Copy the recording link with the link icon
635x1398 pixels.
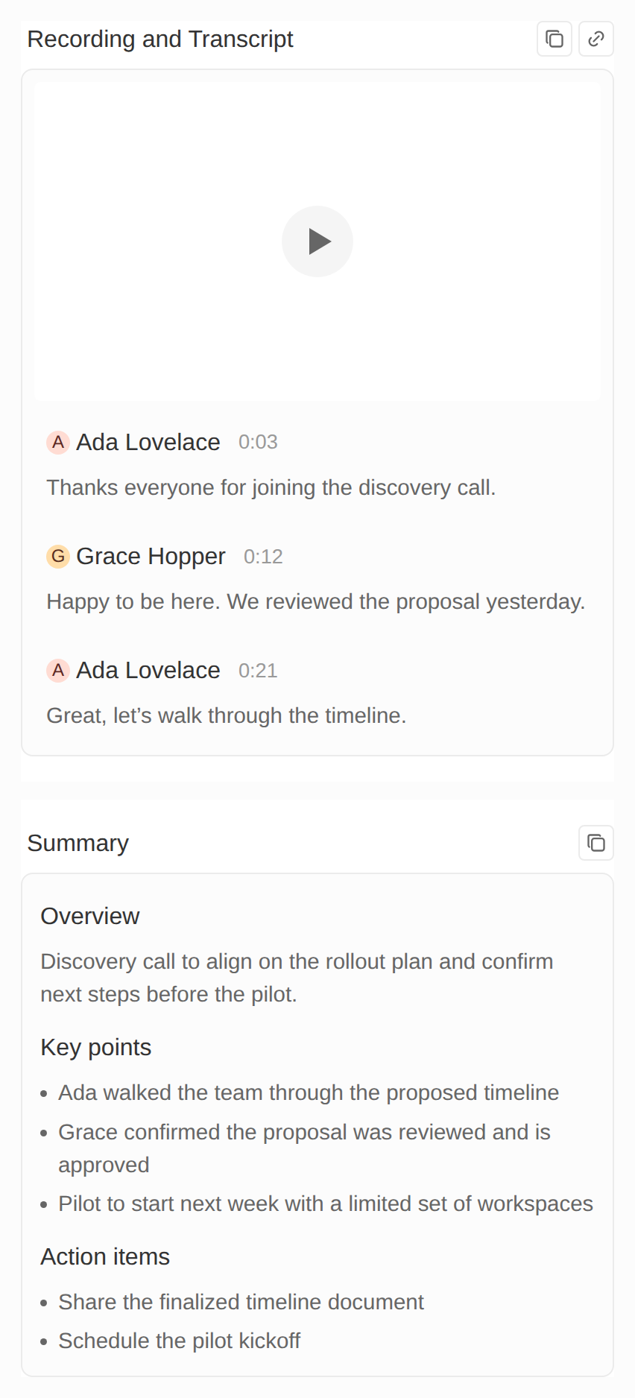coord(596,39)
